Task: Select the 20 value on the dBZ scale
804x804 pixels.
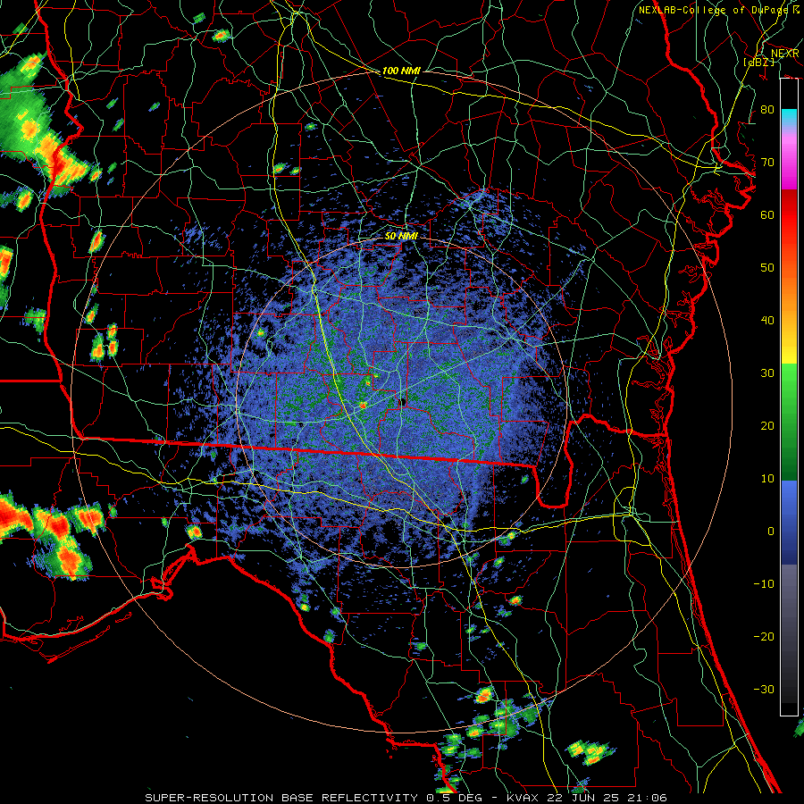Action: click(767, 425)
